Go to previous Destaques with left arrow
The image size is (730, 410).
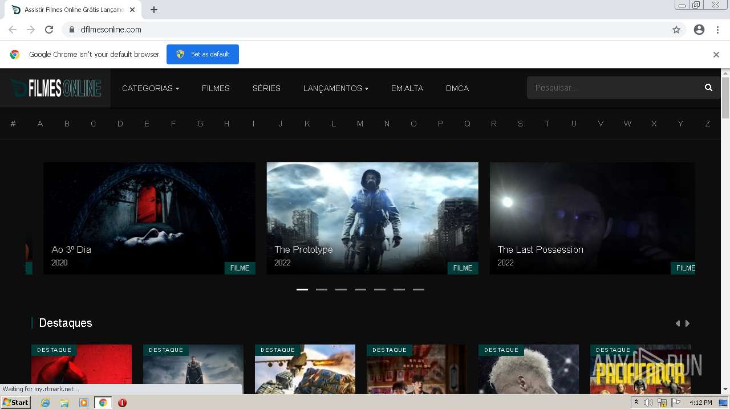(x=678, y=323)
